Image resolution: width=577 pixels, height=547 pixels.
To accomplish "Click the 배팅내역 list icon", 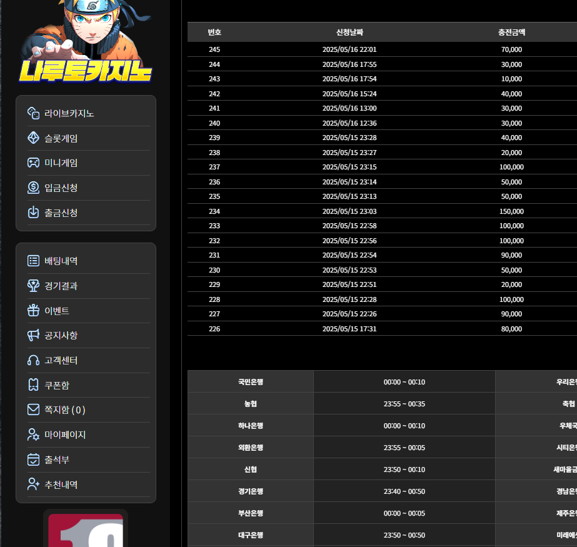I will coord(34,261).
